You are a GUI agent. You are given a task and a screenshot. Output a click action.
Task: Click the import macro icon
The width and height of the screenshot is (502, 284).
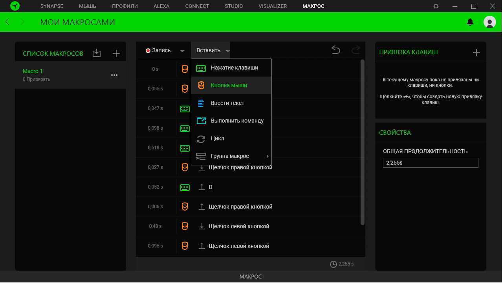tap(97, 53)
